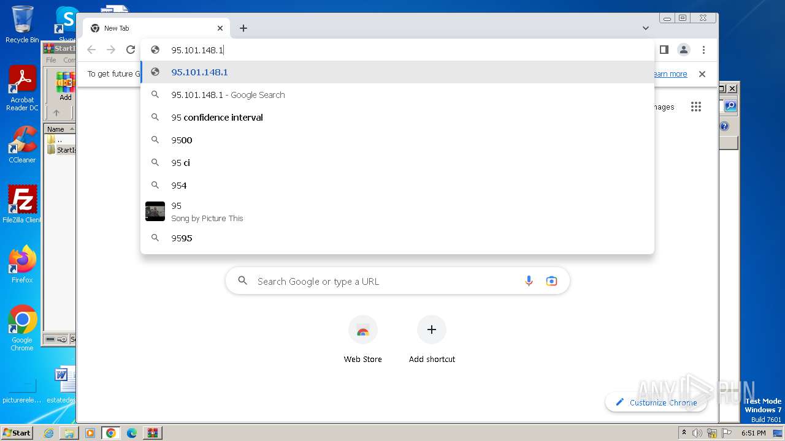
Task: Open Windows Media Player taskbar icon
Action: (90, 433)
